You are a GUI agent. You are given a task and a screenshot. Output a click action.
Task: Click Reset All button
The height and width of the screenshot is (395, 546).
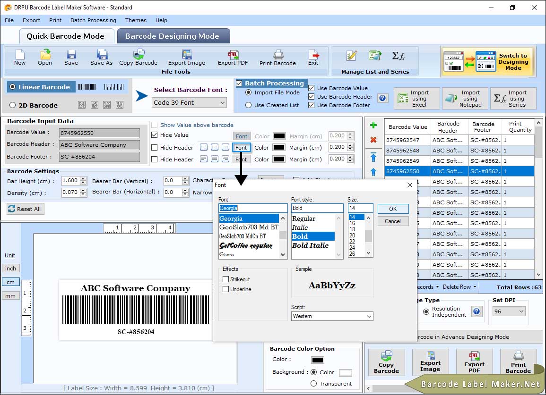[26, 209]
